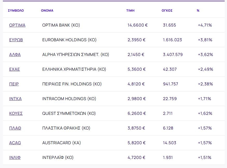Select the AUSTRIACARD (ΚΑ) name text
This screenshot has width=227, height=168.
tap(61, 143)
